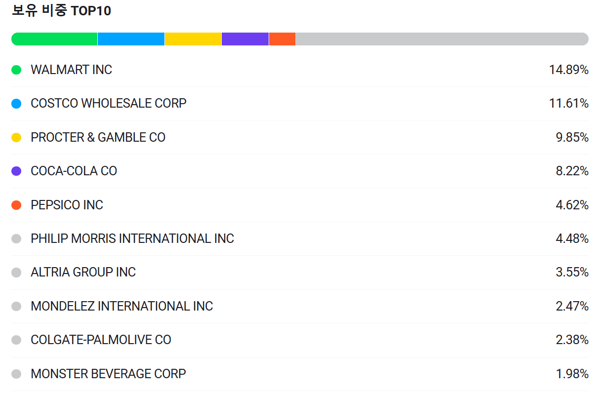Select the yellow Procter & Gamble bar segment
The width and height of the screenshot is (599, 393).
point(193,39)
